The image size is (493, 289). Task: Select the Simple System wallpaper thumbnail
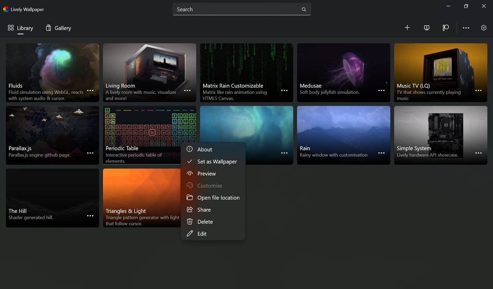tap(441, 135)
